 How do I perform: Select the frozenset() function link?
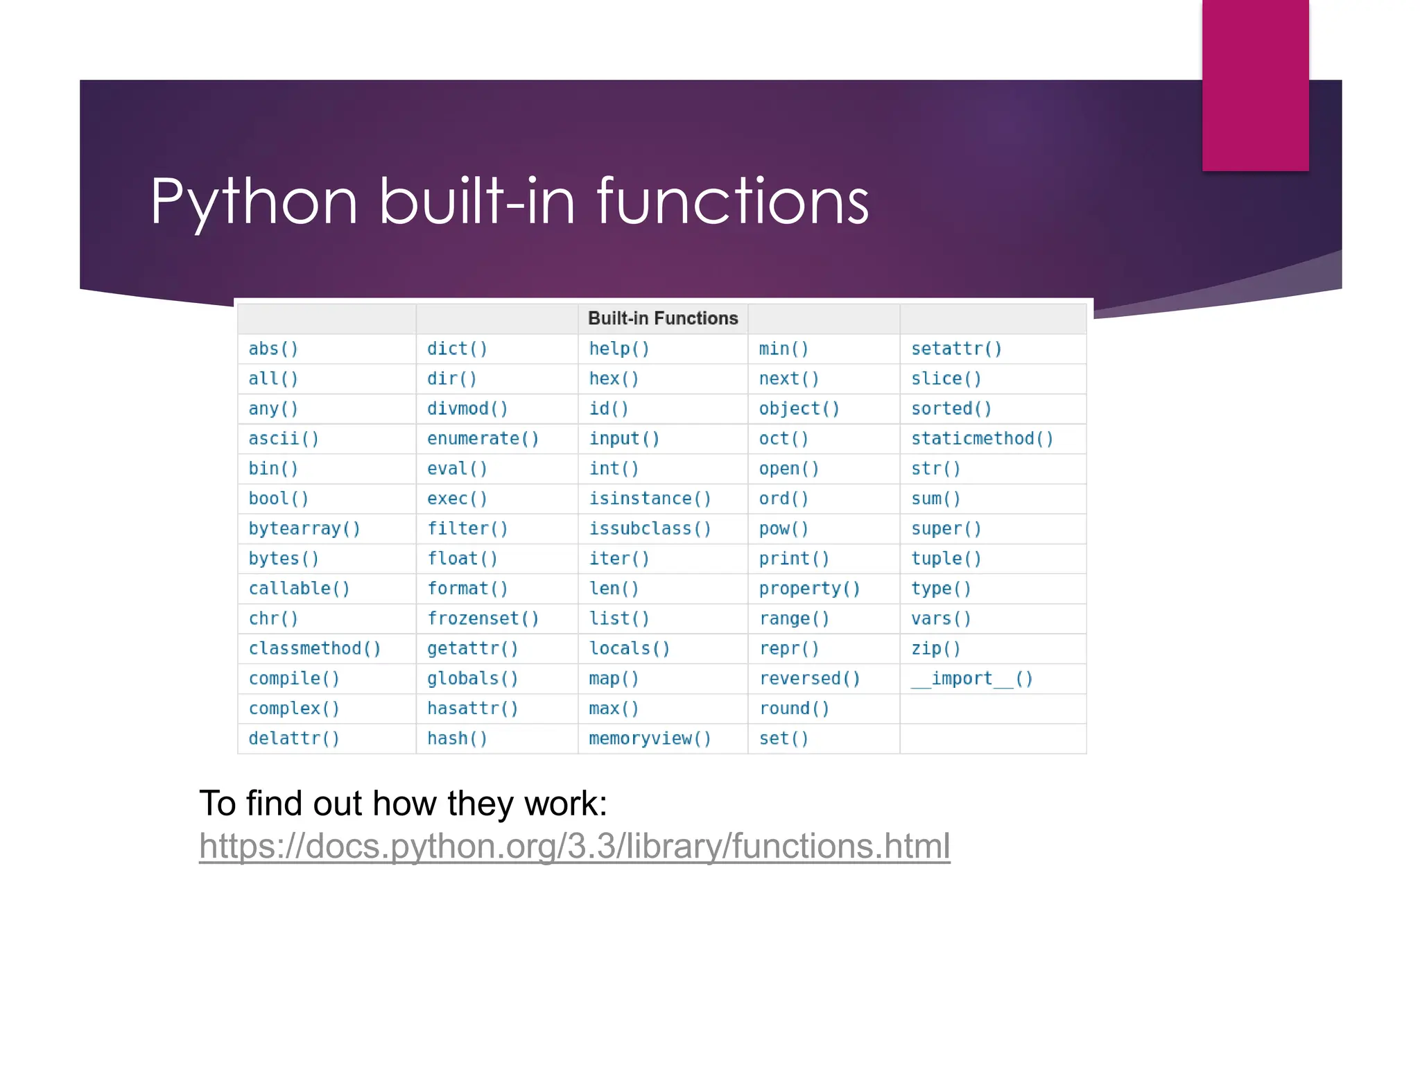coord(483,618)
